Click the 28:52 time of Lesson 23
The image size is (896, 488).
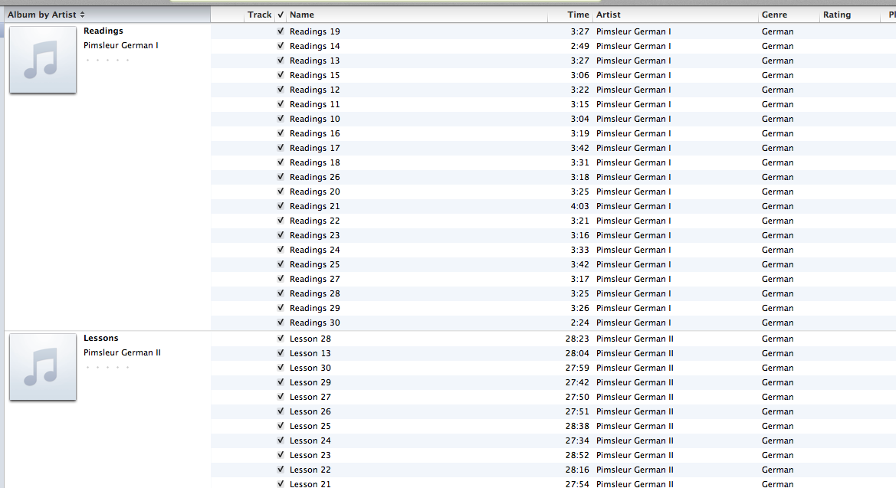point(577,455)
